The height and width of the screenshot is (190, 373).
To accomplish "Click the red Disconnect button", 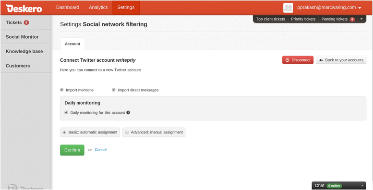I will (x=298, y=60).
